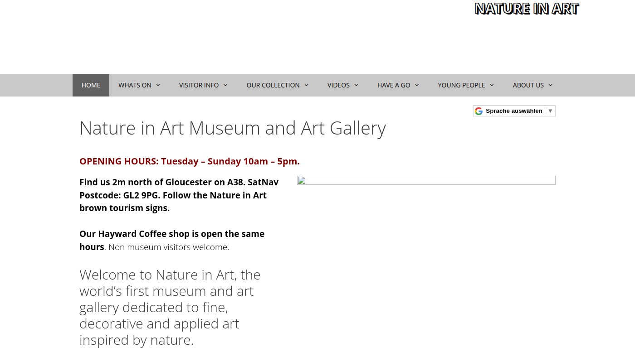Open the VIDEOS menu
Viewport: 635px width, 357px height.
[343, 85]
